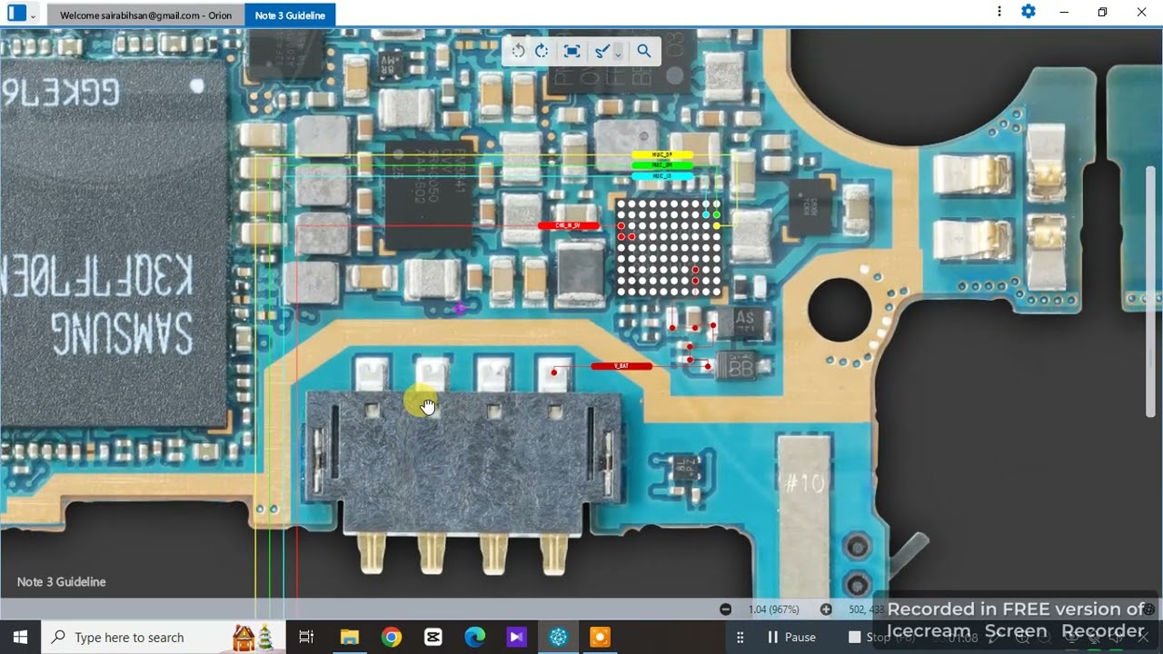1163x654 pixels.
Task: Click the yellow MUIC_DP signal label
Action: (662, 155)
